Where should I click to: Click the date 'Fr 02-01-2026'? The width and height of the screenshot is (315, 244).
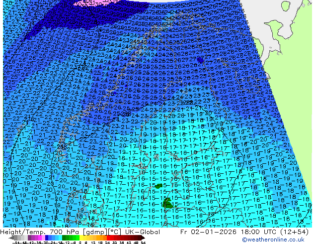coord(208,232)
